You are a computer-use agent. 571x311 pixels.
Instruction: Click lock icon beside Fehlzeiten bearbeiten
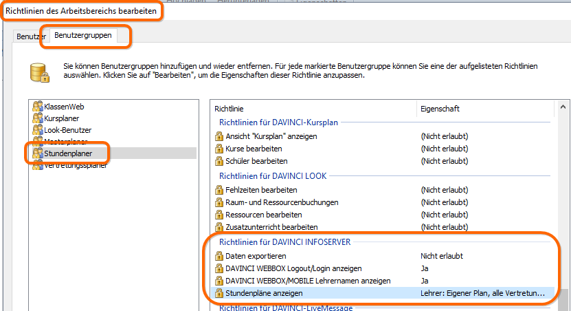tap(219, 190)
